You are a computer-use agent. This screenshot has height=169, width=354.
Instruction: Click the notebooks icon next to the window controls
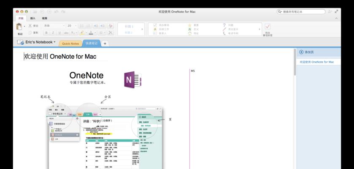[35, 11]
